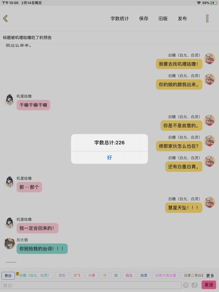Viewport: 219px width, 292px height.
Task: Confirm the word count dialog with 好
Action: point(109,157)
